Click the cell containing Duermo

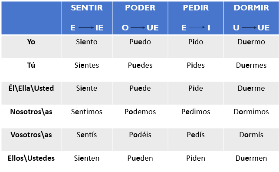tap(251, 46)
